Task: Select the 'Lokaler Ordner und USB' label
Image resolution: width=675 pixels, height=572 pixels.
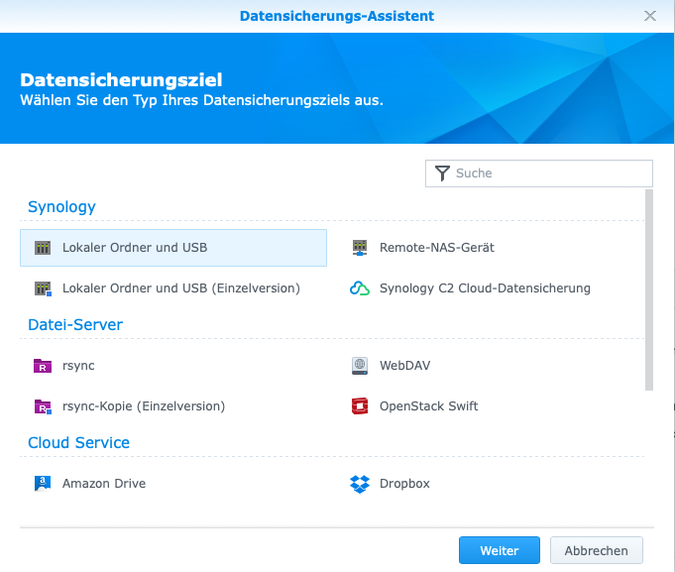Action: (135, 248)
